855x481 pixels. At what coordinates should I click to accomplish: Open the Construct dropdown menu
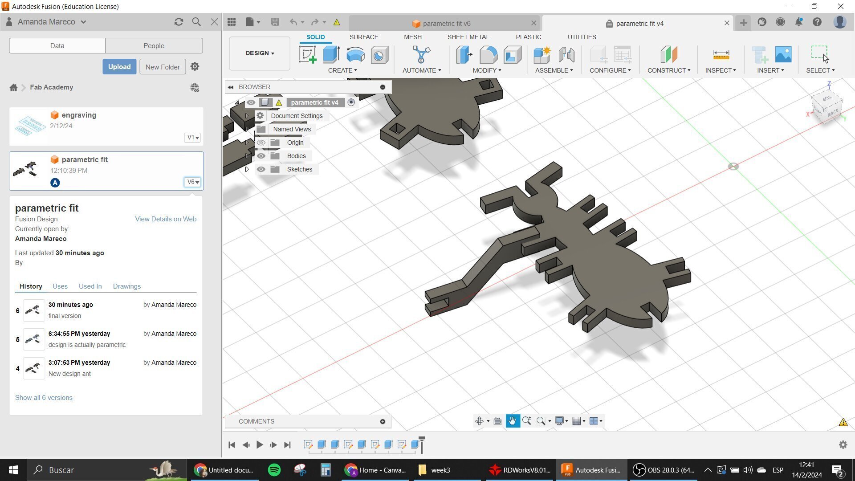click(669, 70)
